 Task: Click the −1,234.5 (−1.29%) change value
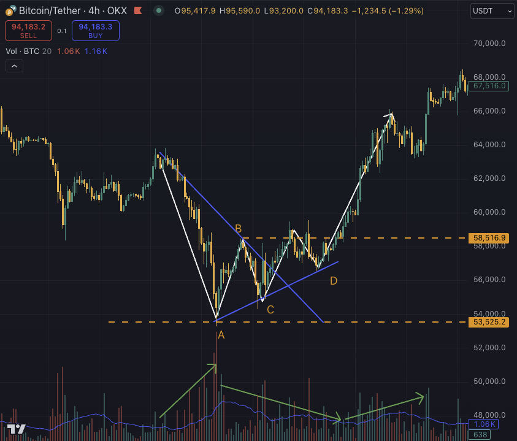(388, 11)
